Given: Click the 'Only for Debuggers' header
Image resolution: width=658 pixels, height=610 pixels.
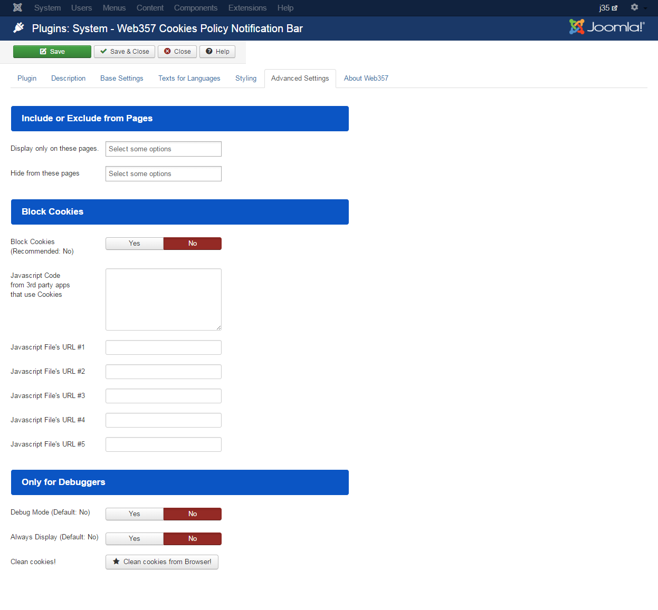Looking at the screenshot, I should (180, 482).
